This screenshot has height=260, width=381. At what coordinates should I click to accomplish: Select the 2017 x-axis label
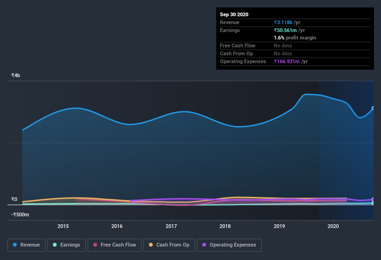[171, 226]
